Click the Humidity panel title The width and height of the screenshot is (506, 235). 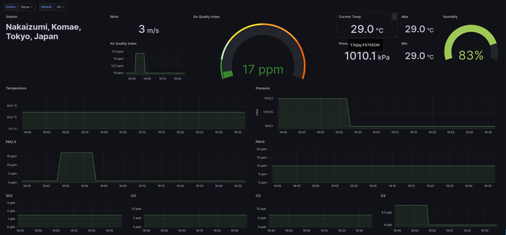[450, 17]
